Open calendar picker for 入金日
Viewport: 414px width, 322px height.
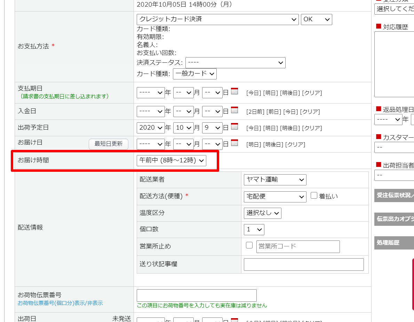pyautogui.click(x=234, y=110)
